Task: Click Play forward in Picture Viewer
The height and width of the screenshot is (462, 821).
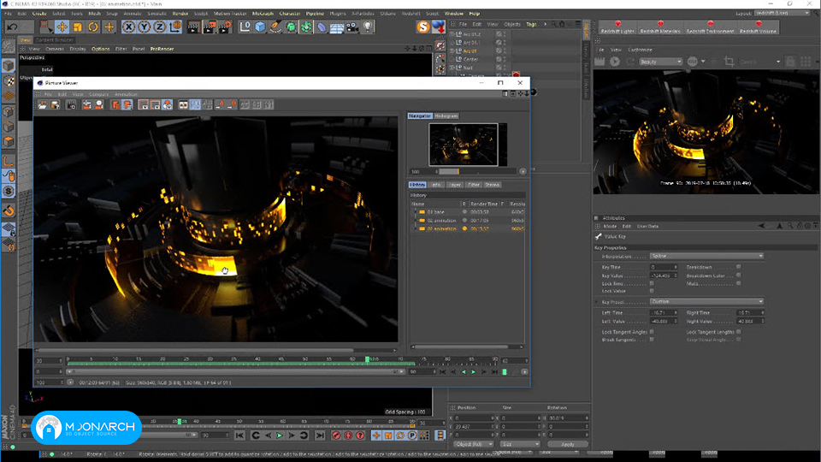Action: click(473, 372)
